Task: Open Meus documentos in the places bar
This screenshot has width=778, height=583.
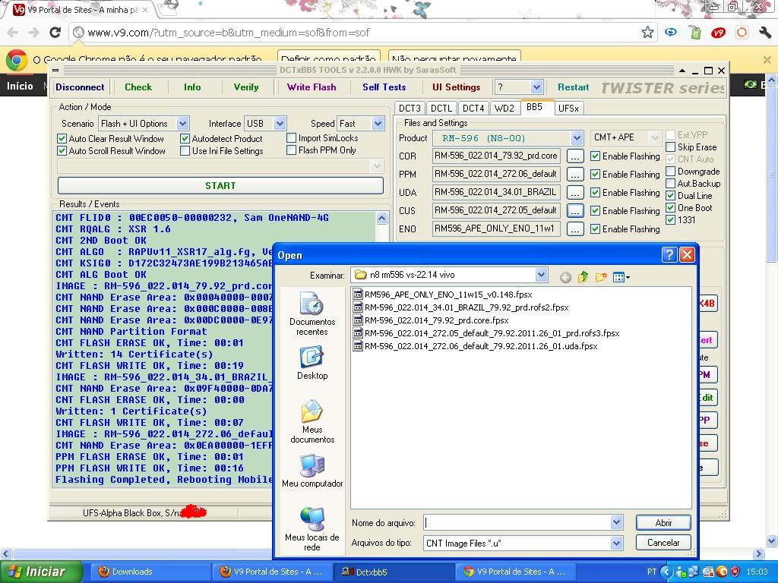Action: click(312, 421)
